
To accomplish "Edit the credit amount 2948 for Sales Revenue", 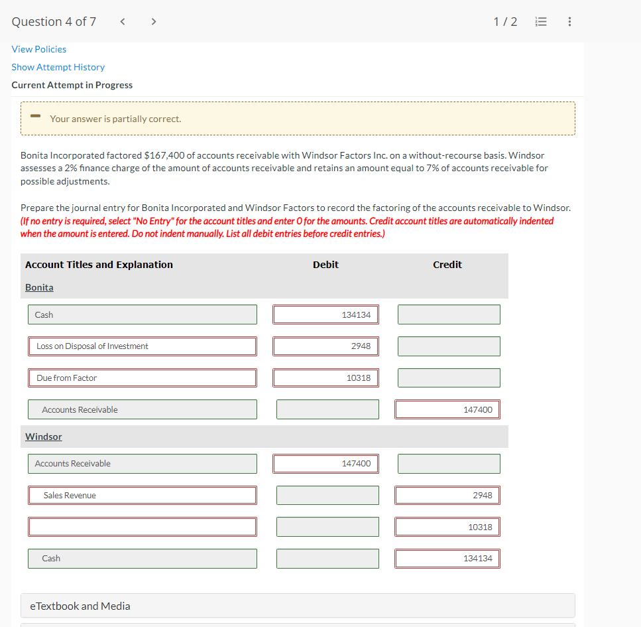I will (x=447, y=495).
